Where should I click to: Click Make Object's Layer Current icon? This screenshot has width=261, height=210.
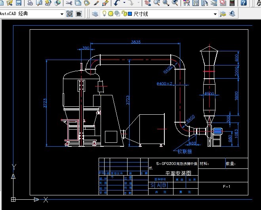pyautogui.click(x=223, y=14)
